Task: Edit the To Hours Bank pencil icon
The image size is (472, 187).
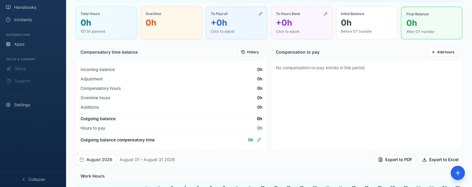Action: 326,14
